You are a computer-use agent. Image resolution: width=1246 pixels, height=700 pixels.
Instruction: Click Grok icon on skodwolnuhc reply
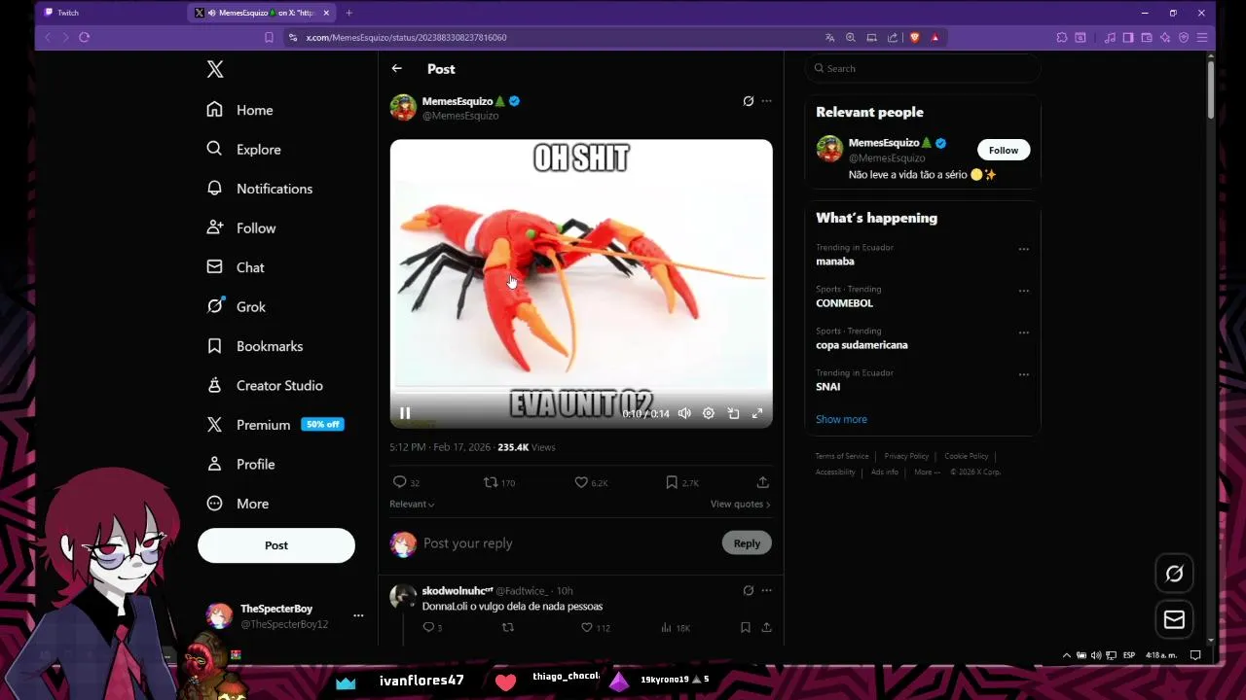click(x=748, y=590)
